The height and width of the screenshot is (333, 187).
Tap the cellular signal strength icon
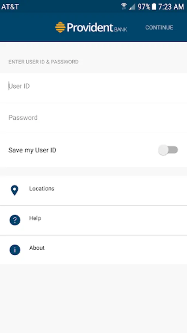(x=132, y=7)
